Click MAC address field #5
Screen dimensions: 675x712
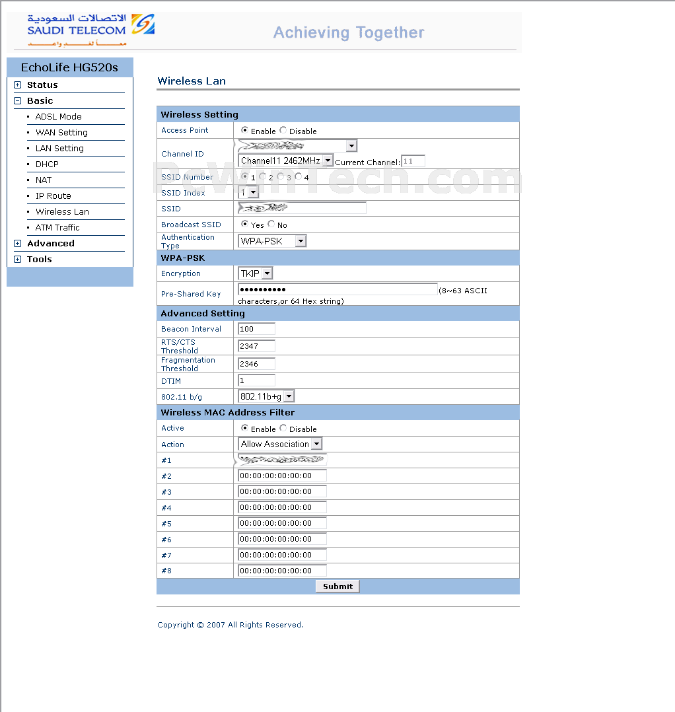(x=282, y=524)
